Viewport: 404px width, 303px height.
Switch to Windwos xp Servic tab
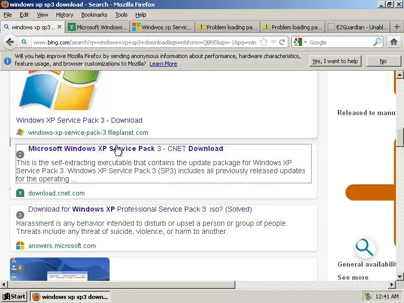click(x=163, y=27)
